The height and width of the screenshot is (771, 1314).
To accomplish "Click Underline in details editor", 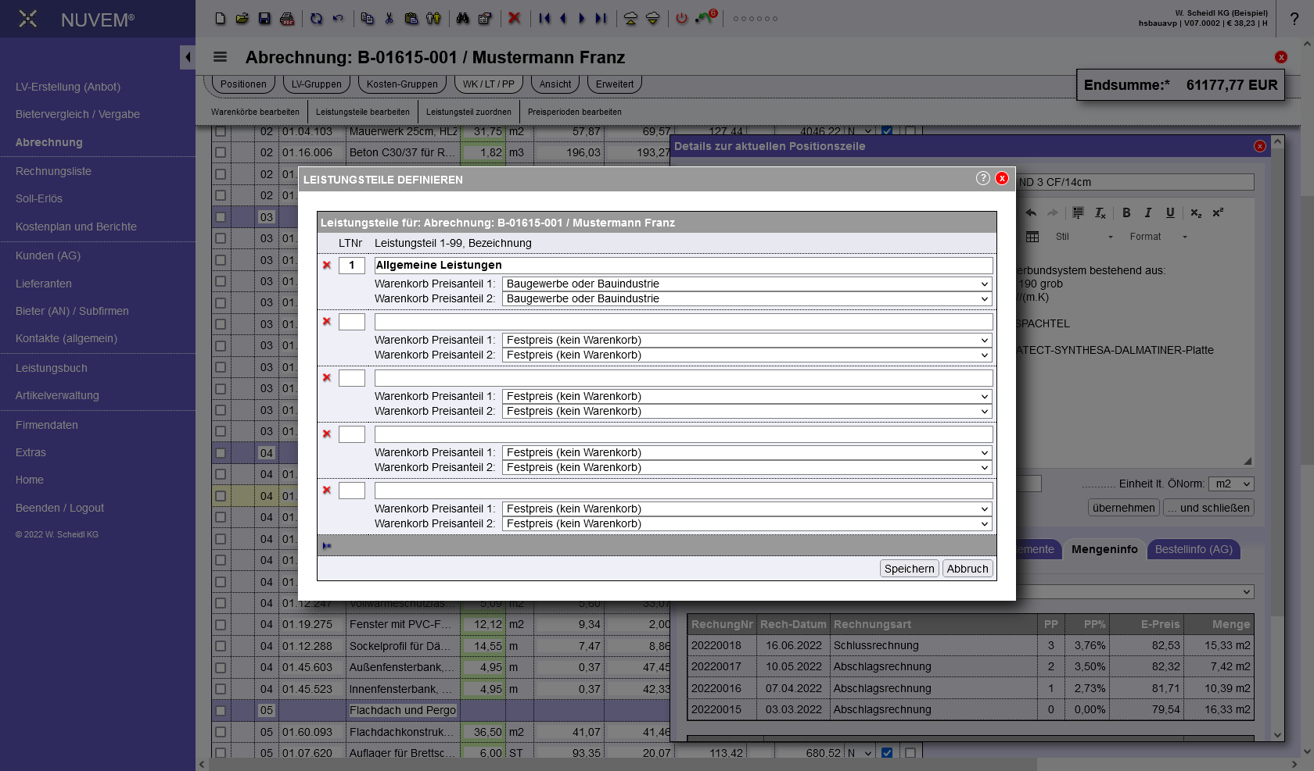I will click(x=1170, y=212).
